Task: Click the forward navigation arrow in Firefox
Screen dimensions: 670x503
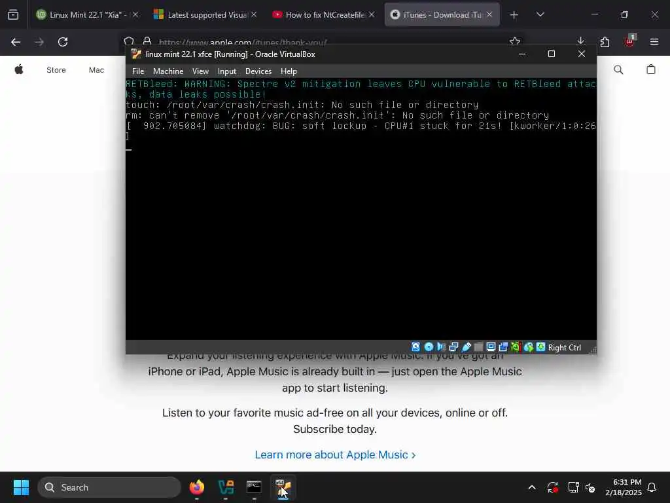Action: 39,42
